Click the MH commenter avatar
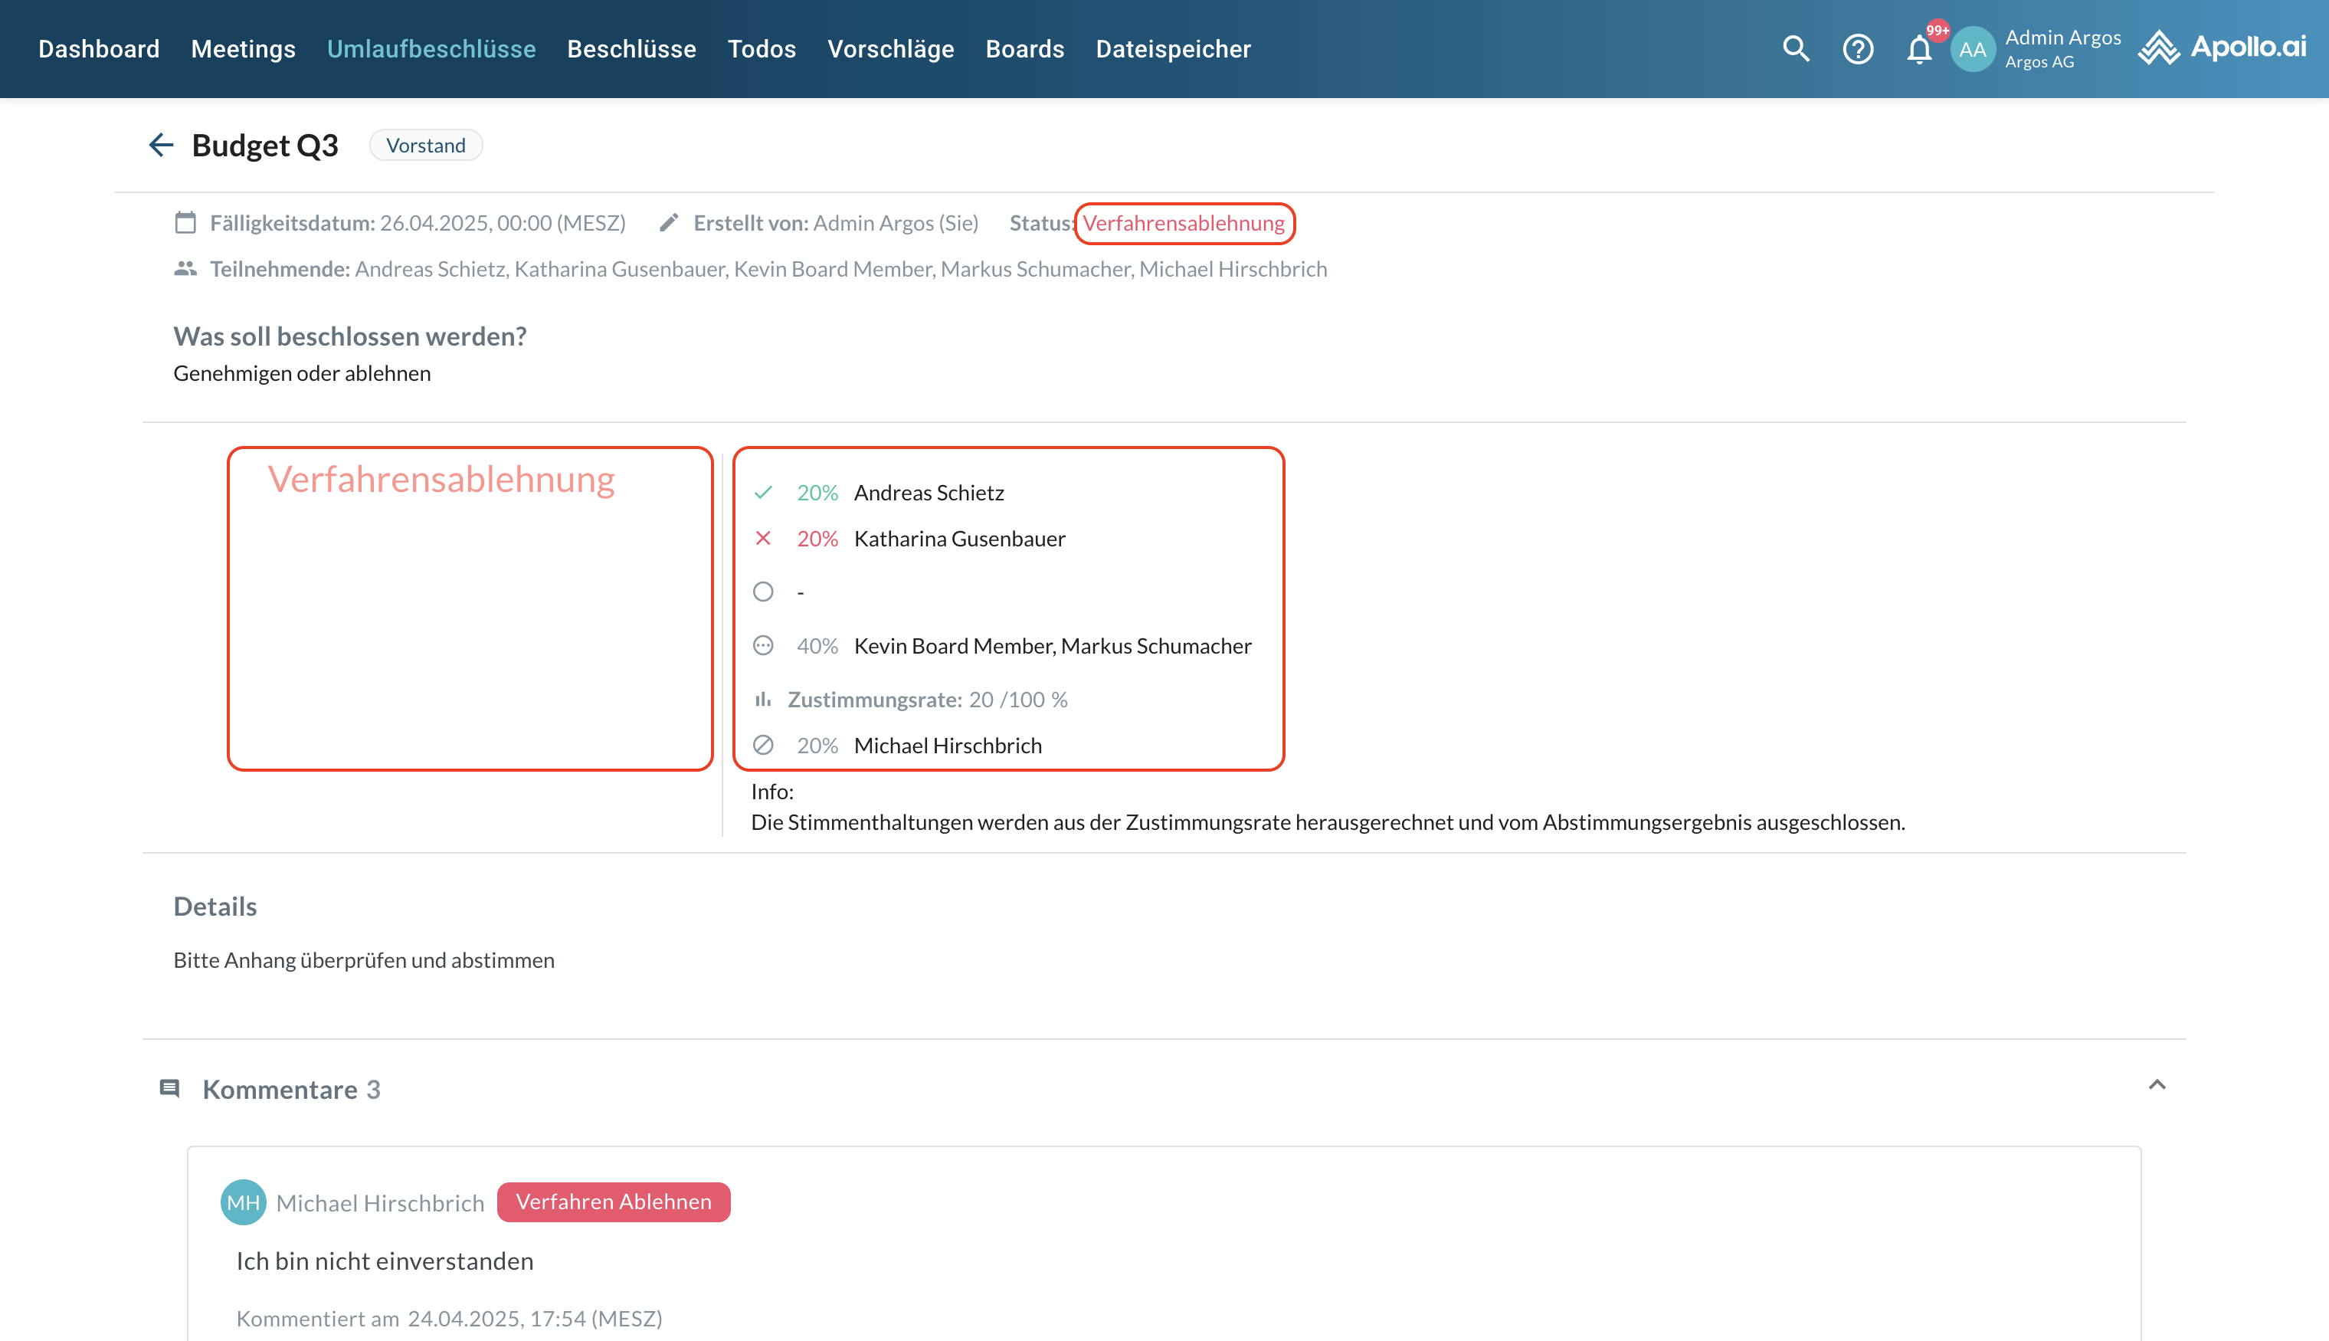The width and height of the screenshot is (2329, 1341). [243, 1202]
